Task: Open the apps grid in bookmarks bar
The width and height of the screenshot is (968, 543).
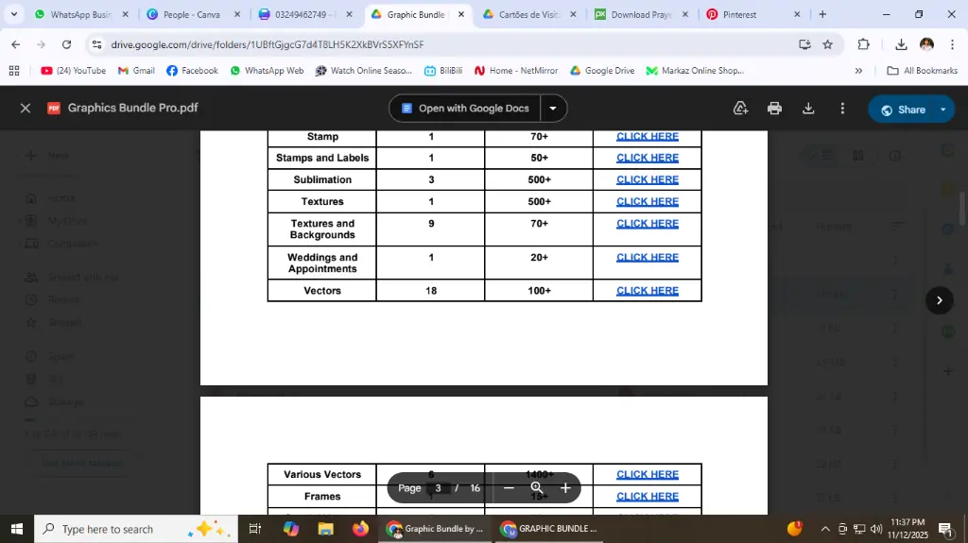Action: click(x=14, y=71)
